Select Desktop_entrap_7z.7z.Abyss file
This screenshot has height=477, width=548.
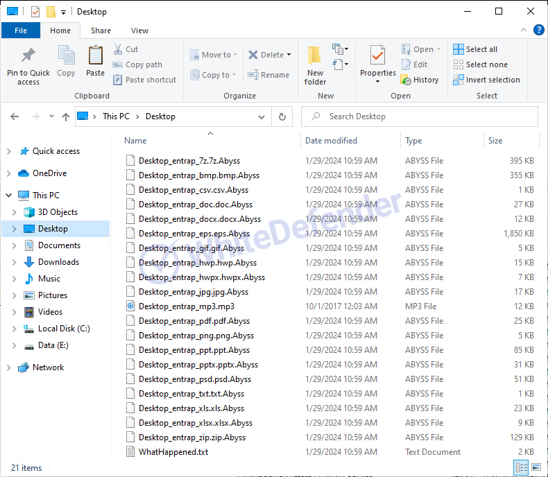click(x=189, y=161)
